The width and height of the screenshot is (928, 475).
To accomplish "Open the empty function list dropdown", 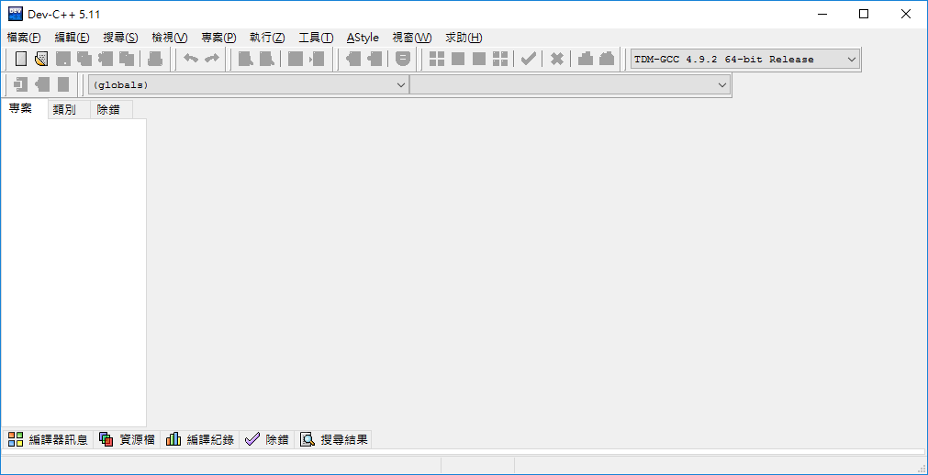I will (x=570, y=85).
